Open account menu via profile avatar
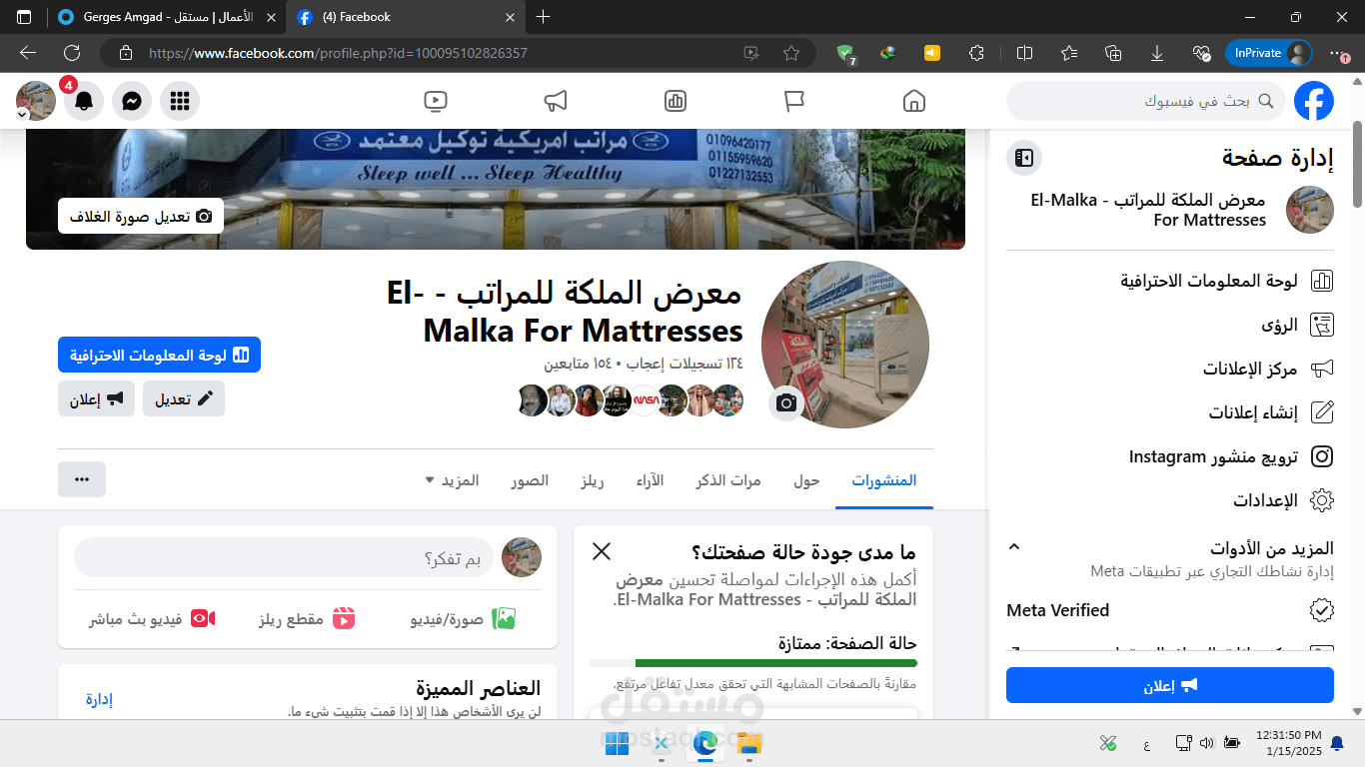The height and width of the screenshot is (767, 1365). coord(36,101)
